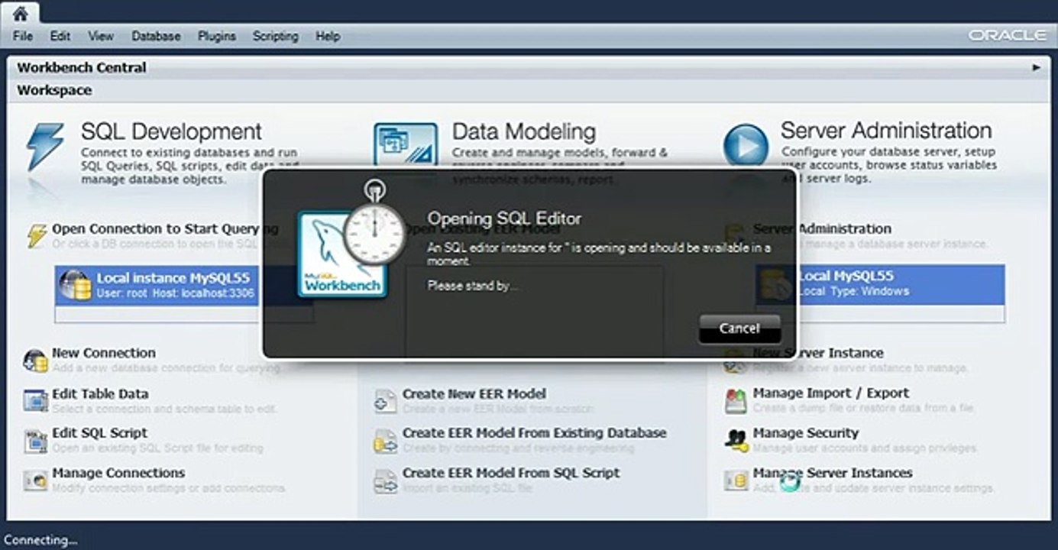Viewport: 1058px width, 550px height.
Task: Click the New Connection icon
Action: coord(36,360)
